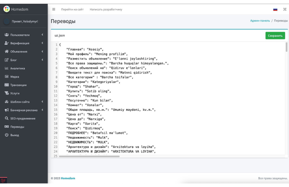The height and width of the screenshot is (187, 289).
Task: Toggle fullscreen with the expand icon
Action: 285,9
